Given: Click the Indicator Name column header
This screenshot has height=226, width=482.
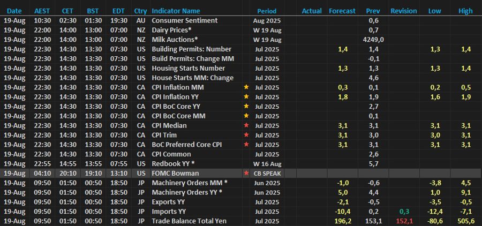Looking at the screenshot, I should click(x=176, y=11).
